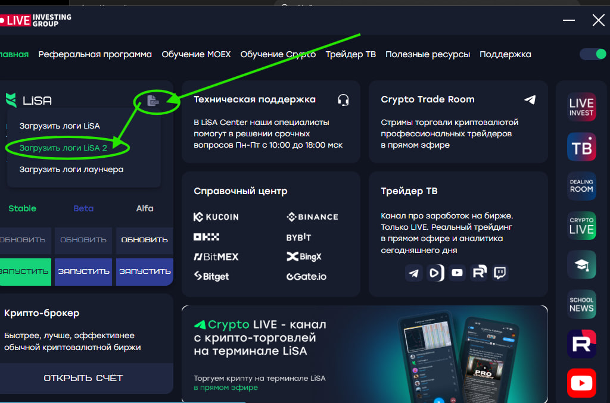Open the Реферальная программа tab
This screenshot has width=610, height=403.
click(95, 54)
